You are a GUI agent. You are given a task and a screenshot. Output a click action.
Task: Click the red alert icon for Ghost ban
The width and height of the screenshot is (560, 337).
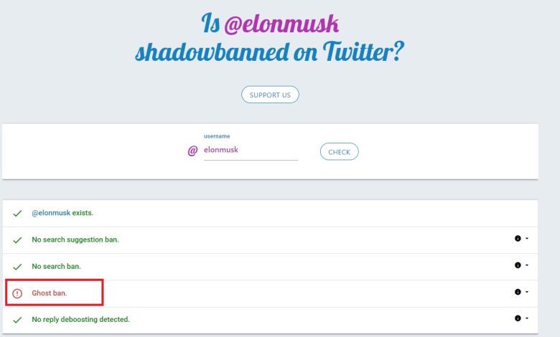(x=17, y=293)
